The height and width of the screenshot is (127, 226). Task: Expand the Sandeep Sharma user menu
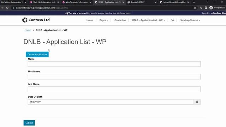190,20
